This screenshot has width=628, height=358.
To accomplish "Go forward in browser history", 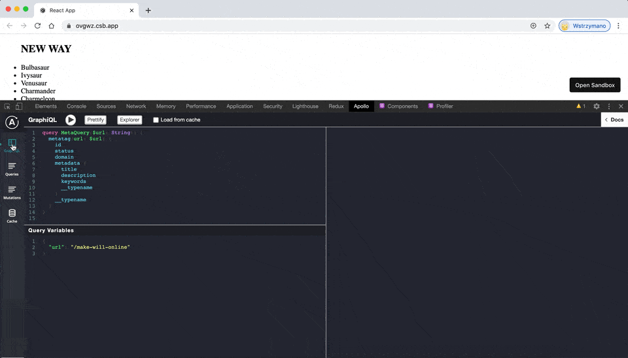I will (24, 25).
